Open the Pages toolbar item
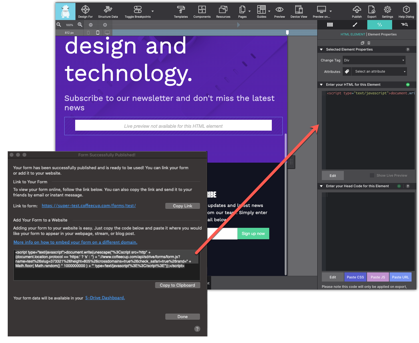419x343 pixels. point(242,12)
